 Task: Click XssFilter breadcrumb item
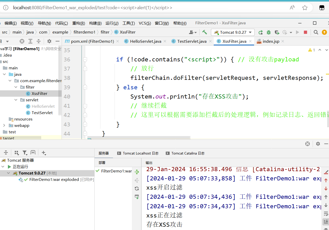coord(125,32)
